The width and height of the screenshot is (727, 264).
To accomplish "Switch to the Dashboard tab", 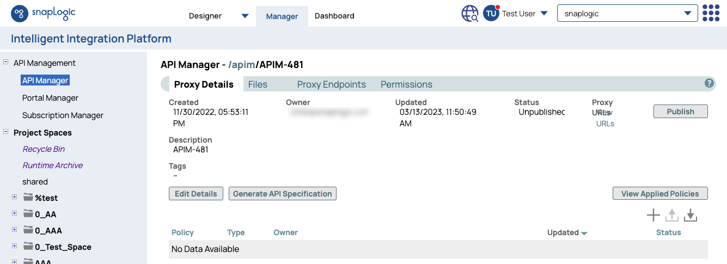I will [334, 16].
